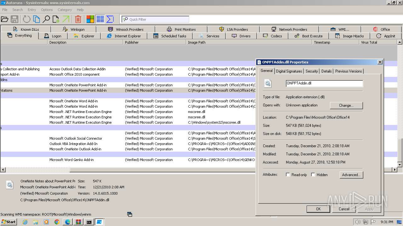The height and width of the screenshot is (226, 403).
Task: Open the Category menu
Action: pyautogui.click(x=65, y=10)
